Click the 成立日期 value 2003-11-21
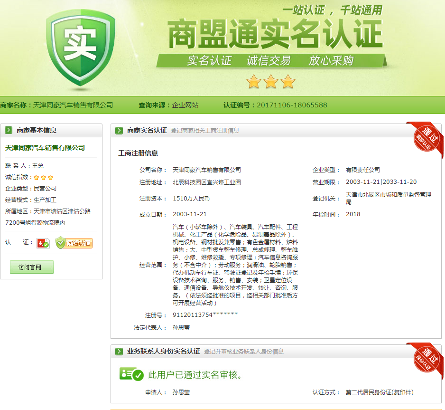Viewport: 445px width, 410px height. coord(190,214)
